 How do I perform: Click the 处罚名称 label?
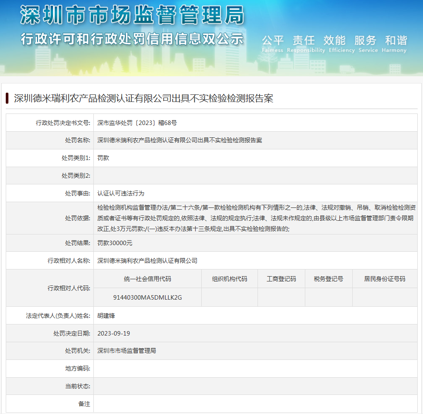click(x=78, y=140)
